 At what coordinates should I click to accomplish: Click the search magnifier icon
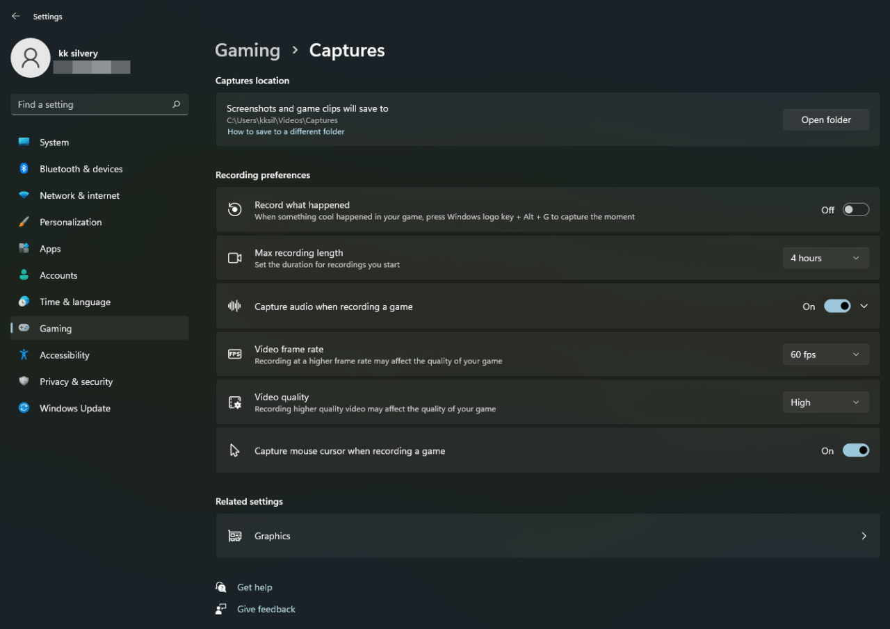tap(176, 104)
